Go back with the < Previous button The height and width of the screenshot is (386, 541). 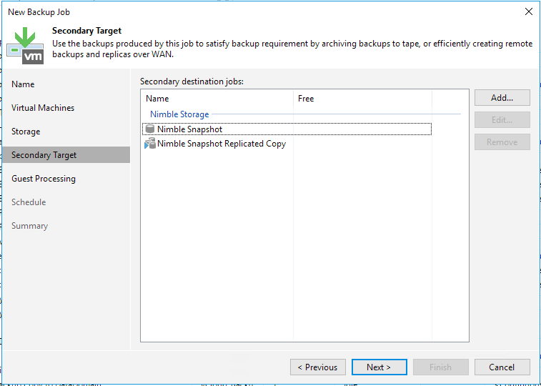[318, 367]
